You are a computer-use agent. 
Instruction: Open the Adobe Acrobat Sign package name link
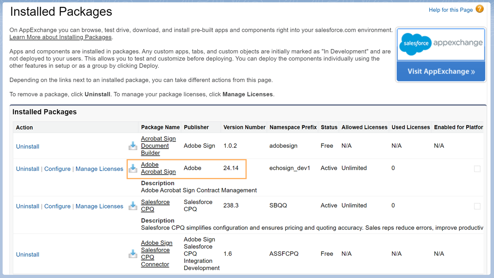coord(158,168)
